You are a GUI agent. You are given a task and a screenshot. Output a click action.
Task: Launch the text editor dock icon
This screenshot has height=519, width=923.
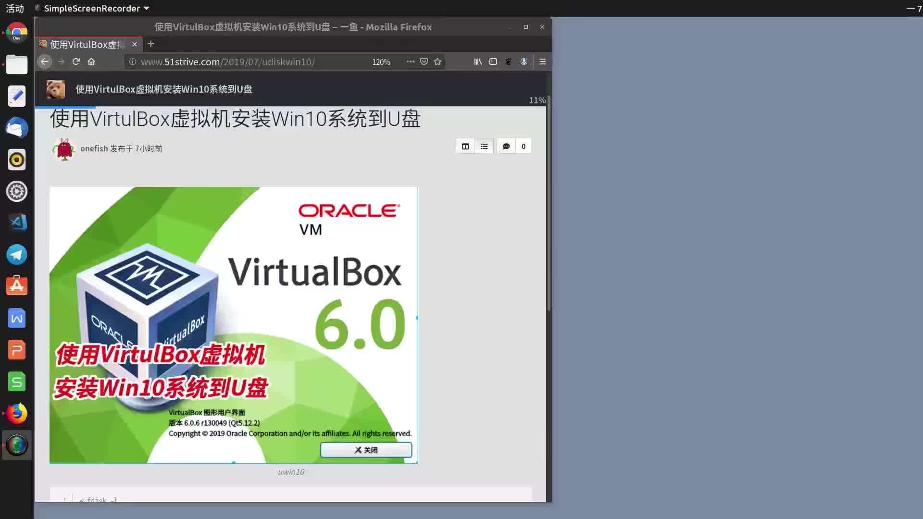coord(17,96)
